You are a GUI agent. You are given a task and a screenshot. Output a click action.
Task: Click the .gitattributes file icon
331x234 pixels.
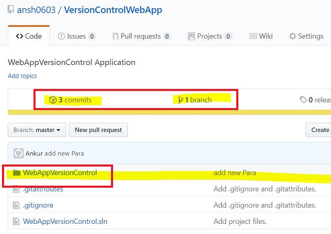click(x=17, y=189)
